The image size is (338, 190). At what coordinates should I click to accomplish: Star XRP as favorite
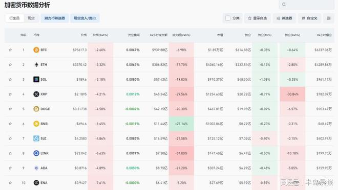10,94
